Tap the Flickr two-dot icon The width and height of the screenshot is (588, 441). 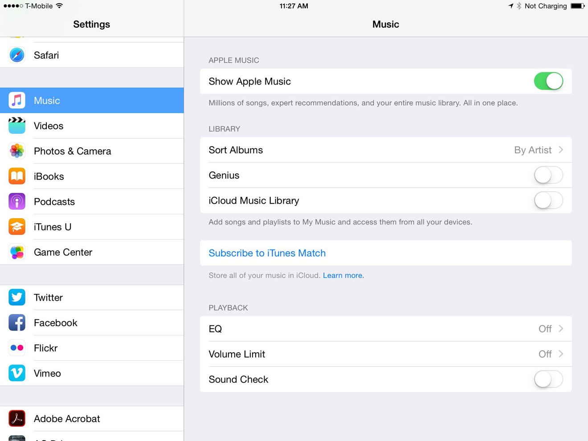(17, 348)
